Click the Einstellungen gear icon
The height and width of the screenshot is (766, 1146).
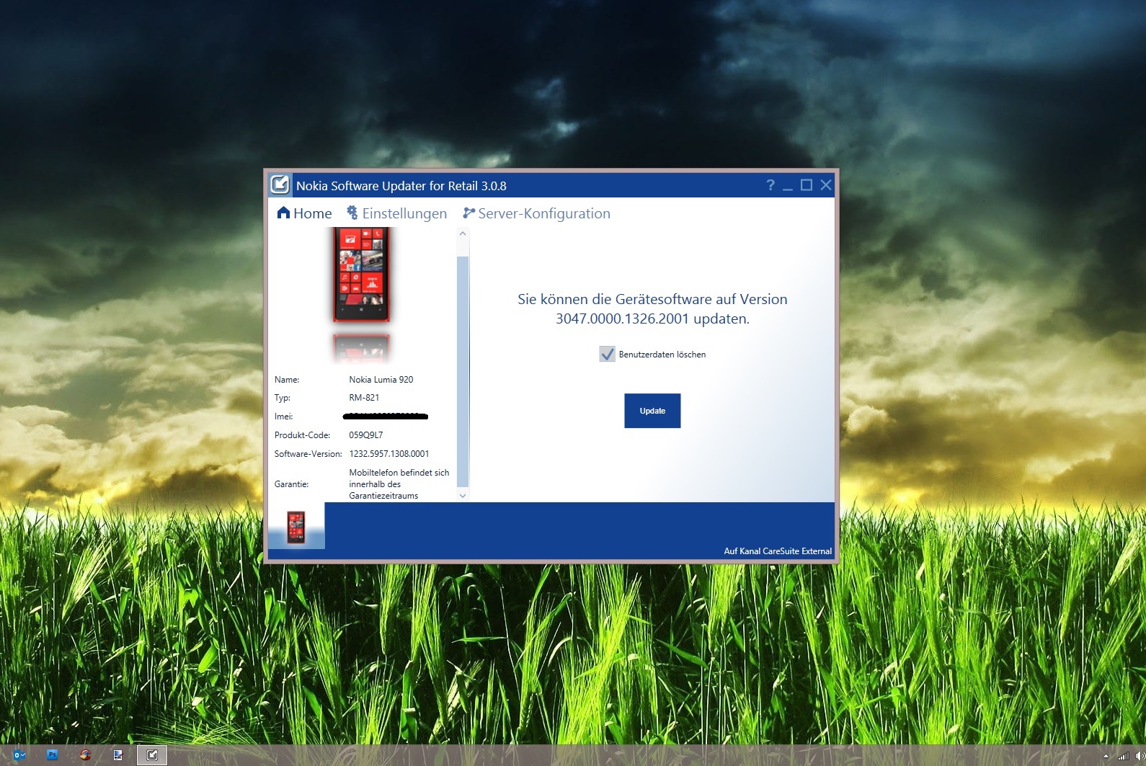coord(352,213)
